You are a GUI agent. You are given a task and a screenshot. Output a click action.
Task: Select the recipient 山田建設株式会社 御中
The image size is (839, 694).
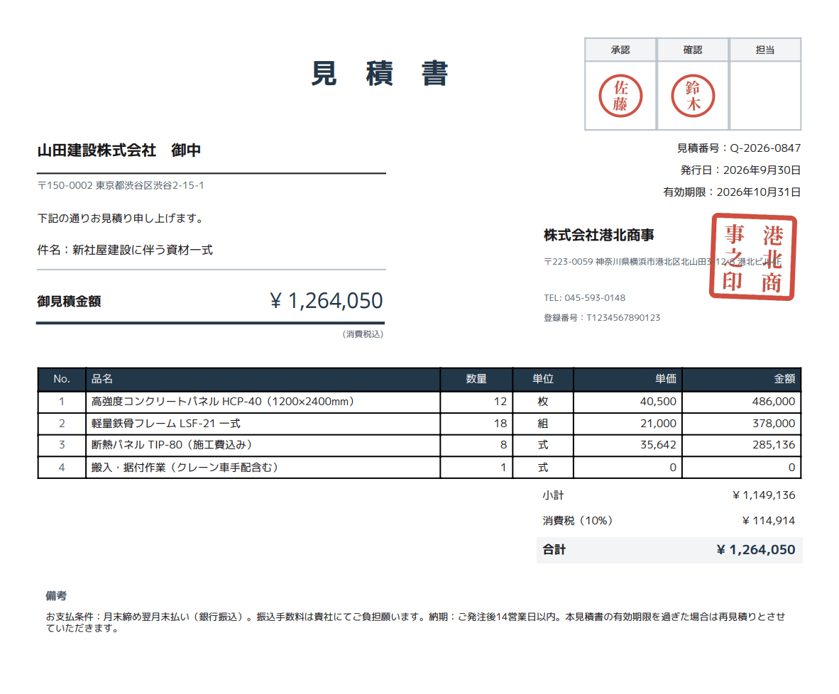coord(119,150)
